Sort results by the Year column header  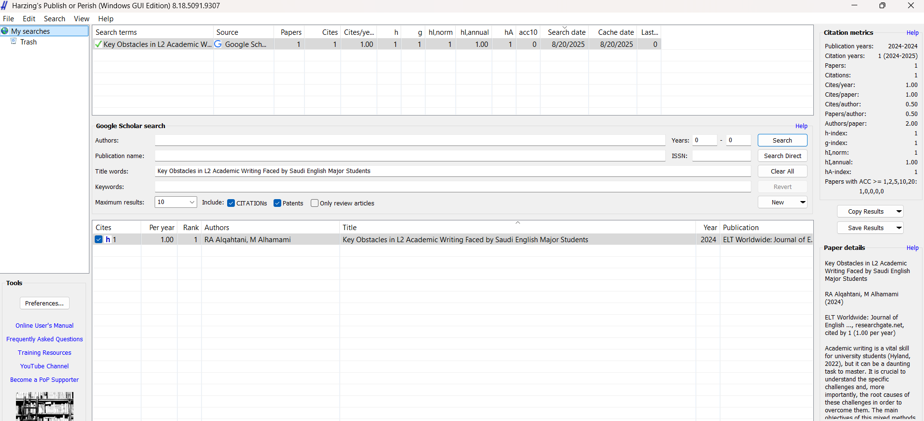pyautogui.click(x=707, y=227)
